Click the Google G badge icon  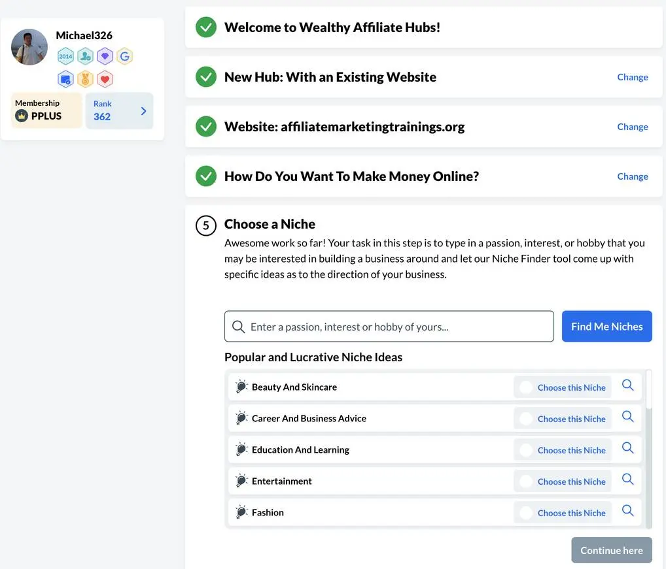(124, 56)
